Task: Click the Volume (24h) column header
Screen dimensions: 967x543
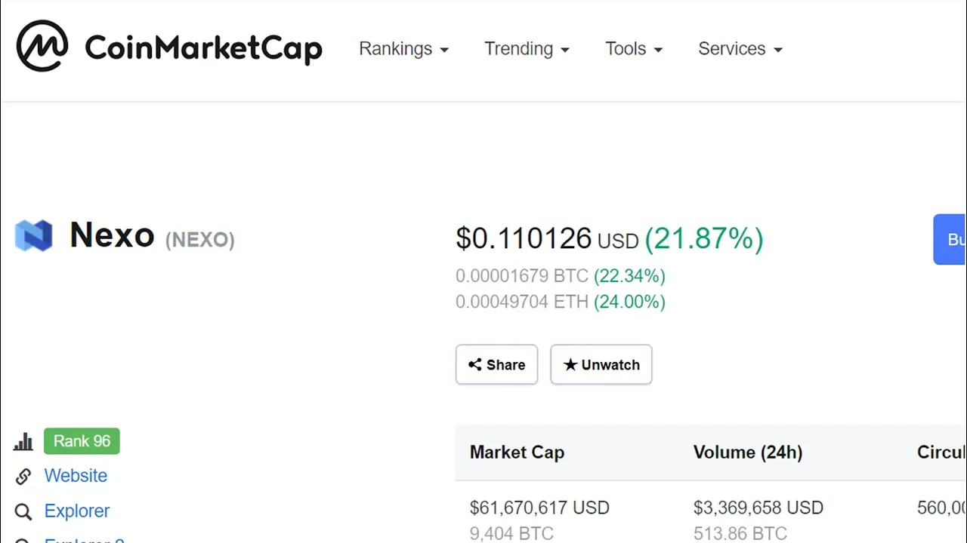Action: tap(748, 452)
